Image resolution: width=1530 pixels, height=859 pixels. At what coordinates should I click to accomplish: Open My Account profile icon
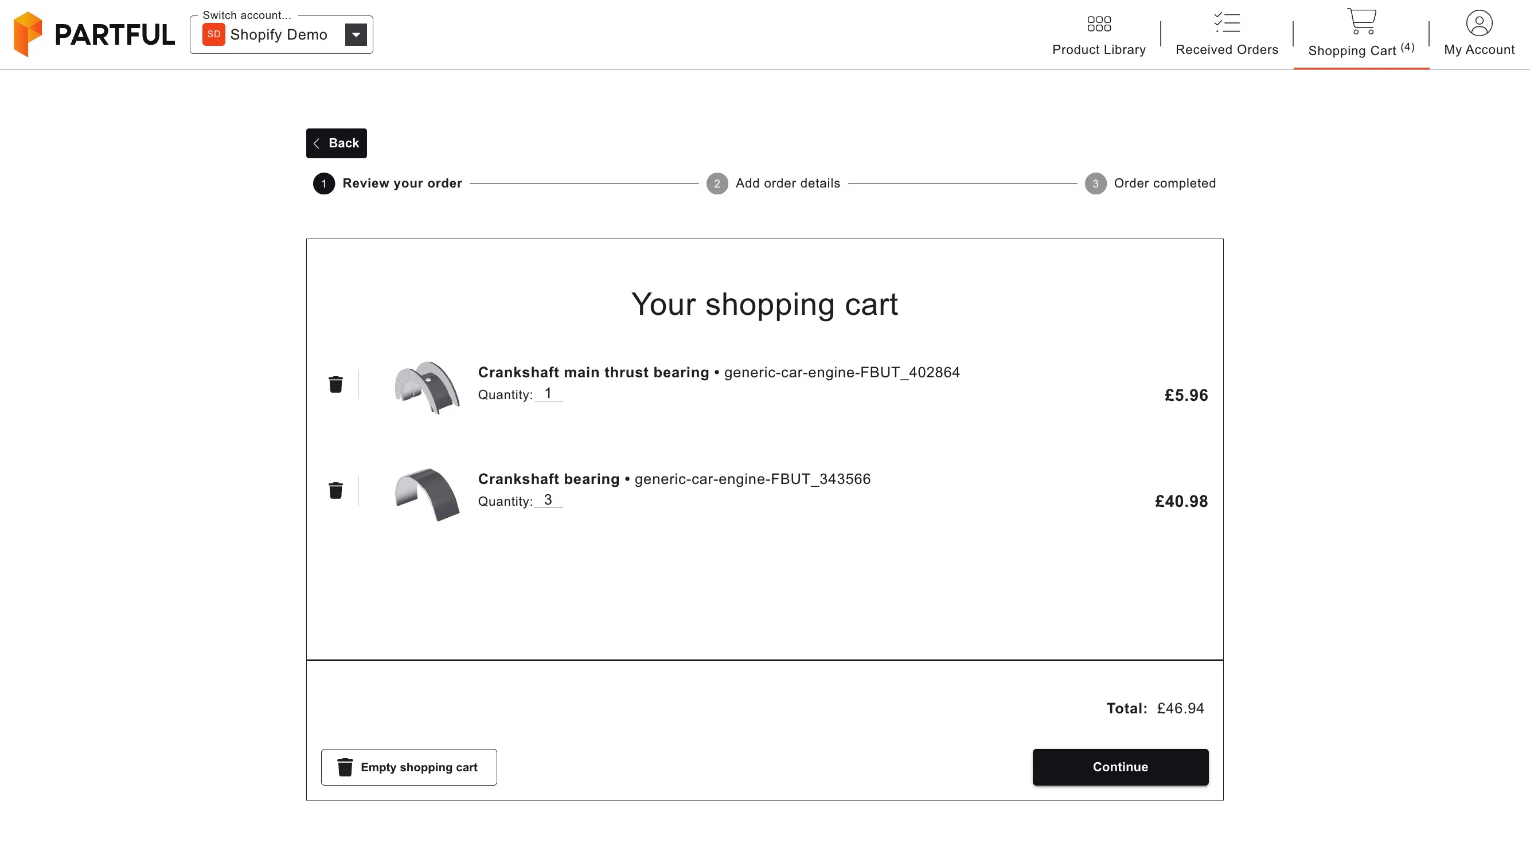[x=1479, y=23]
